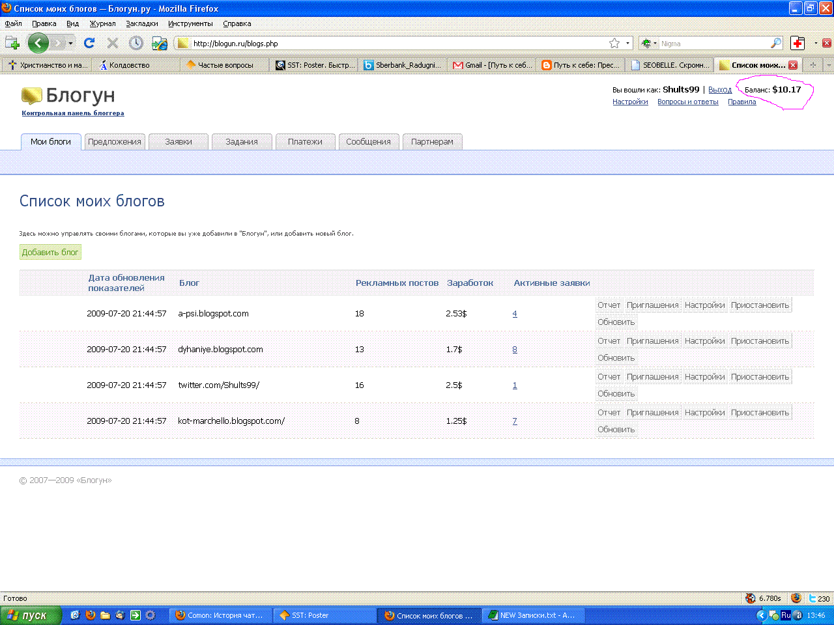Screen dimensions: 834x625
Task: Click the red cross toolbar icon
Action: click(798, 43)
